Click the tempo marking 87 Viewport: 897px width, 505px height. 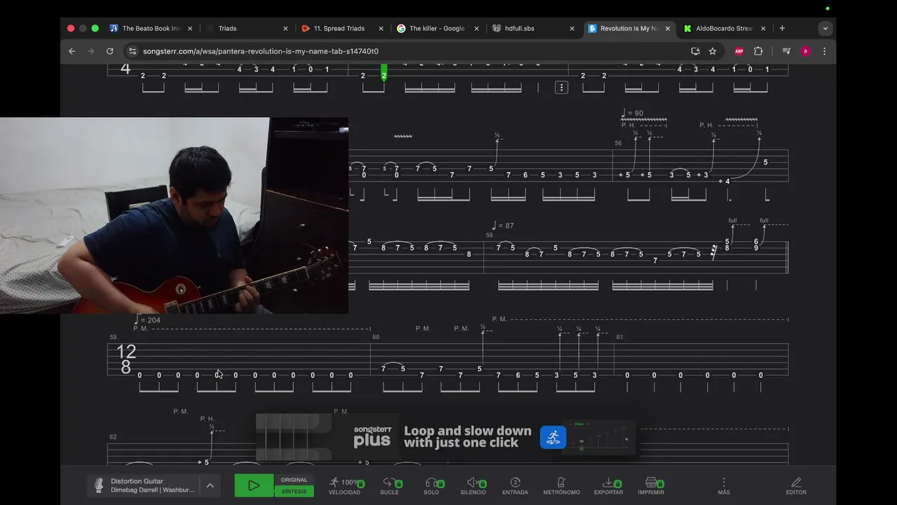point(503,226)
